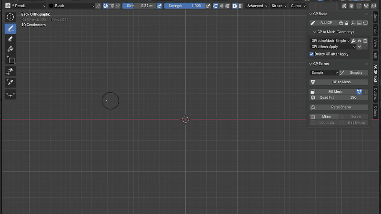Screen dimensions: 381x214
Task: Toggle the Size pressure icon
Action: click(160, 6)
